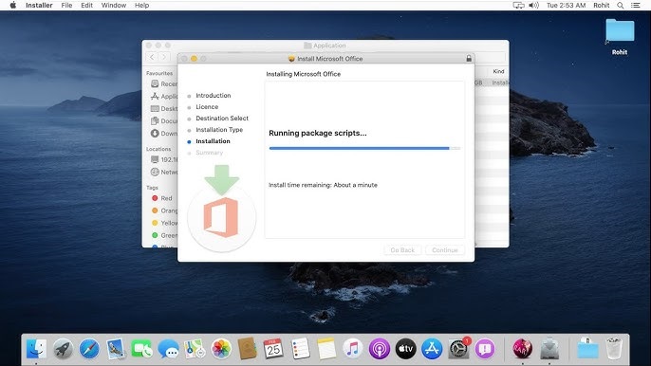Open Photos from the Dock

coord(221,349)
